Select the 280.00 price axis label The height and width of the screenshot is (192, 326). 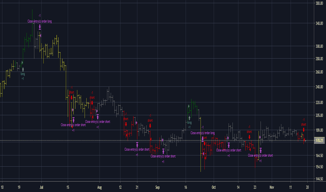(319, 59)
